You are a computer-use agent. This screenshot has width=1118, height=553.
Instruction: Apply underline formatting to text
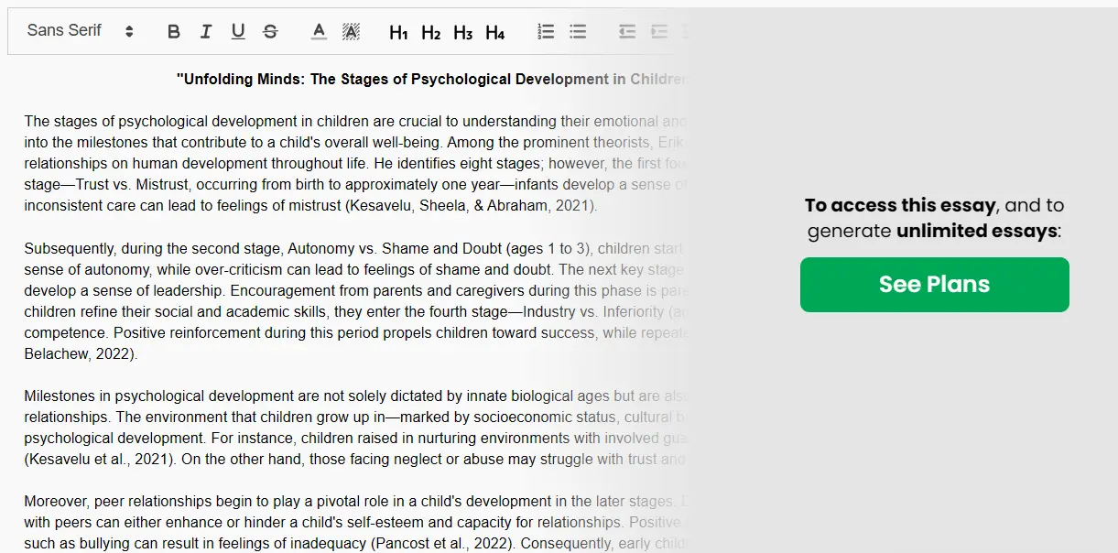[238, 32]
